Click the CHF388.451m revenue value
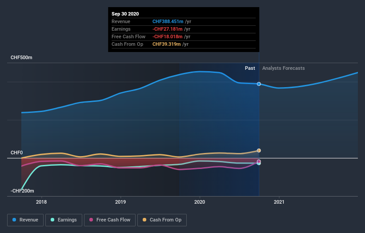 coord(168,21)
